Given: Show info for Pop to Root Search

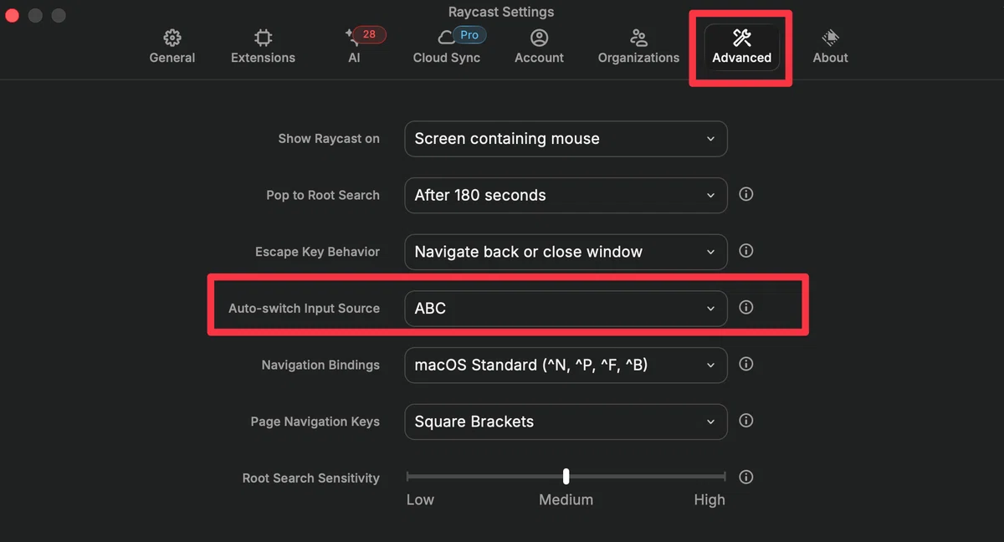Looking at the screenshot, I should point(746,194).
